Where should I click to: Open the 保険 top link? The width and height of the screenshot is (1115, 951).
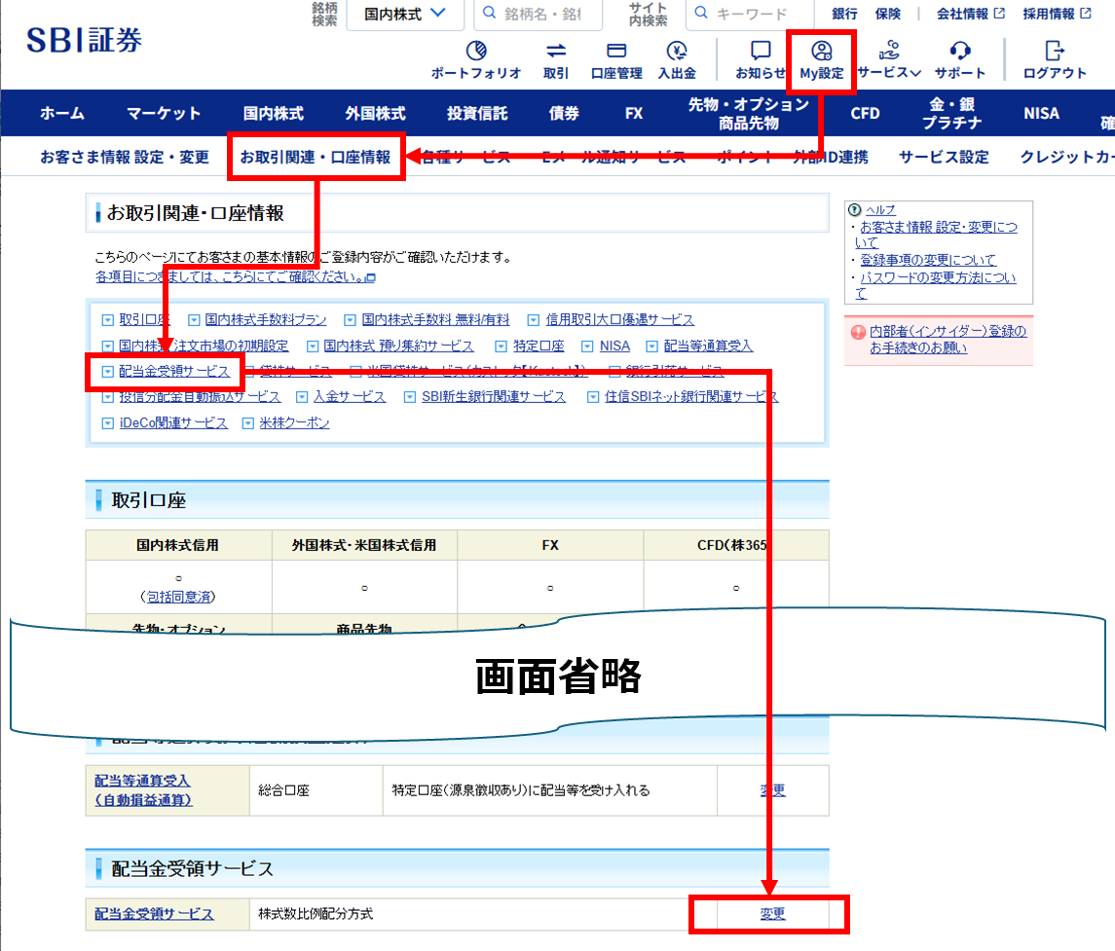[887, 14]
